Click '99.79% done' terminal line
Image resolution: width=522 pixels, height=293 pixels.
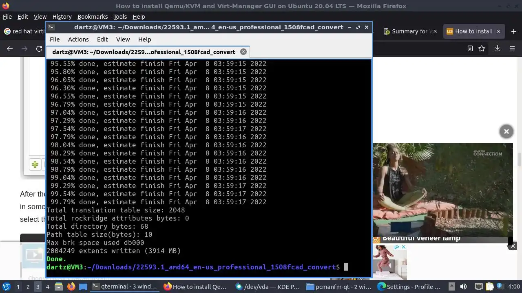click(x=158, y=202)
